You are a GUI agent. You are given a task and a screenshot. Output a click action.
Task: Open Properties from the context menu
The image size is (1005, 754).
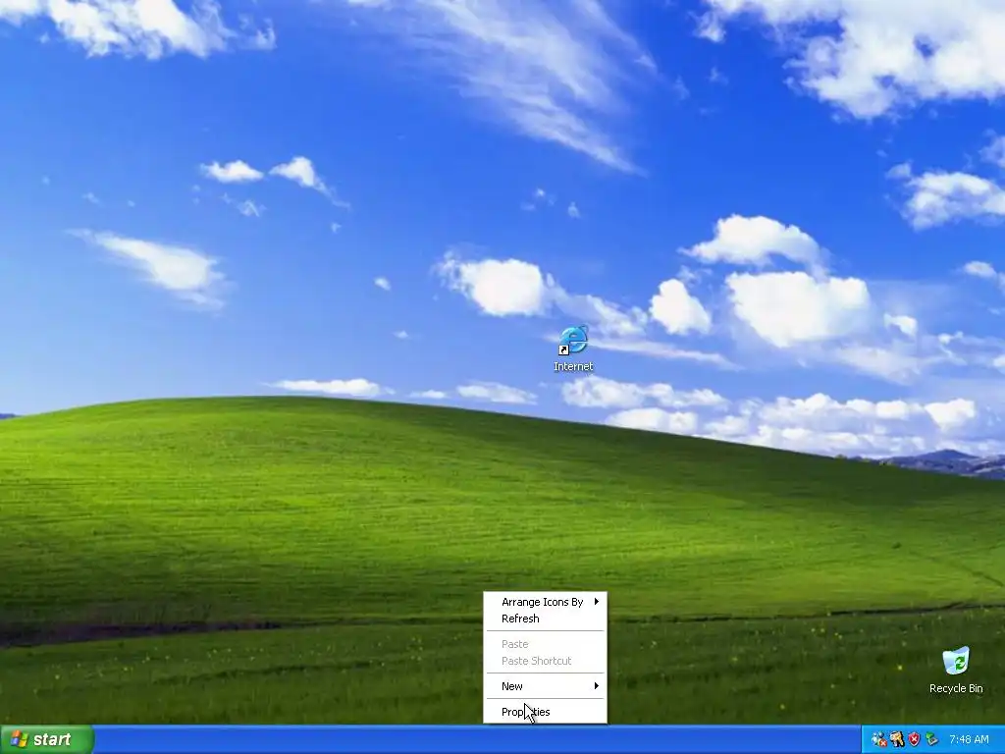[x=545, y=712]
